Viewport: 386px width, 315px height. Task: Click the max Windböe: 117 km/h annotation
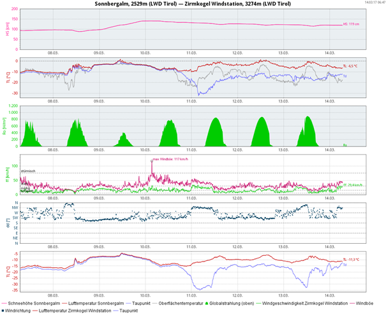point(170,159)
